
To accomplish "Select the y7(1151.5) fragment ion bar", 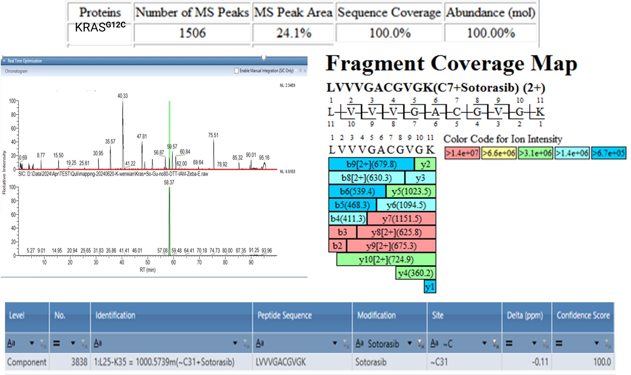I will (401, 219).
